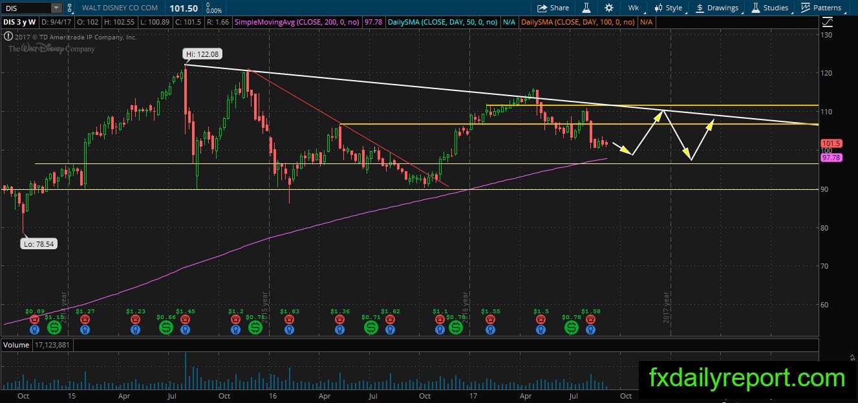This screenshot has width=858, height=403.
Task: Click the flask icon next to Share
Action: pos(586,8)
